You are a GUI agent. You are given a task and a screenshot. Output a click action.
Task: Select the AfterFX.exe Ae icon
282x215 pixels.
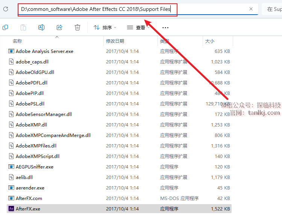tap(11, 209)
